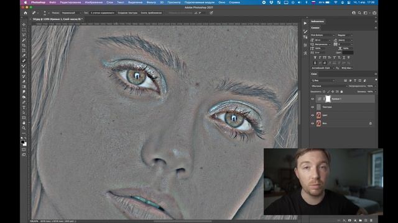Click the Создание текстуры button

coord(127,12)
